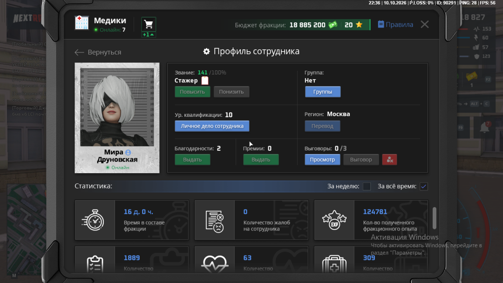
Task: Open the Правила rules link
Action: coord(395,24)
